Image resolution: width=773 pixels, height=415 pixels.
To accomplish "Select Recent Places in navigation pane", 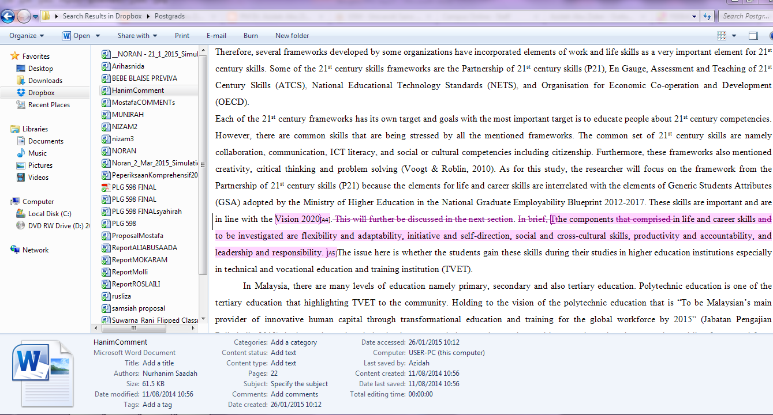I will point(49,105).
